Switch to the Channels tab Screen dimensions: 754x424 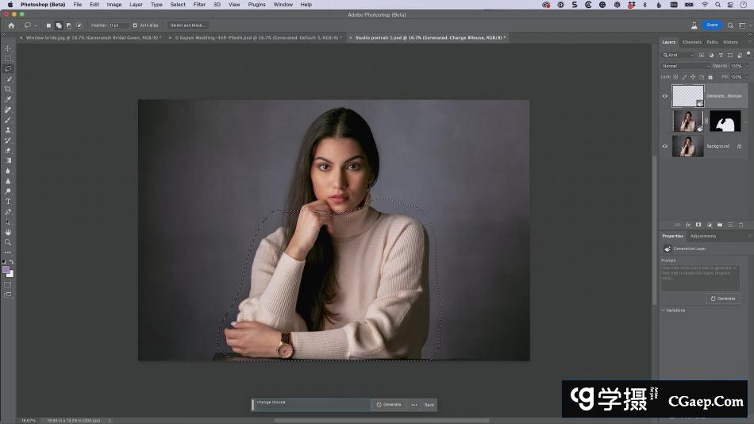click(692, 42)
